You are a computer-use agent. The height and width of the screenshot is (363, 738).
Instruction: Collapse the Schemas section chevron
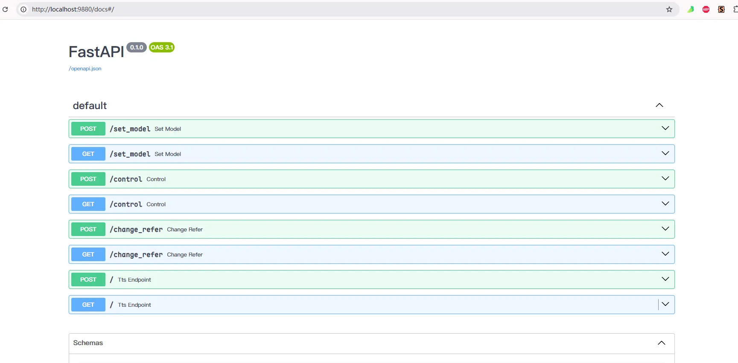click(662, 343)
